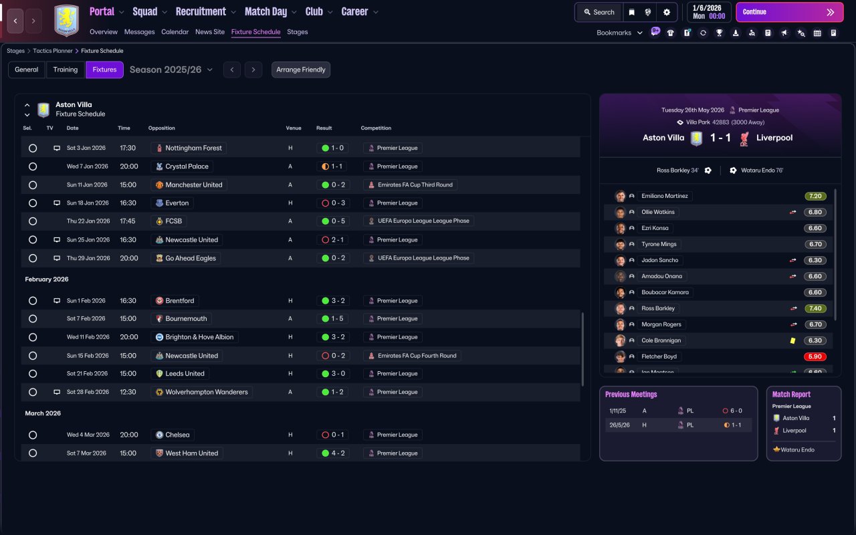Click the Continue button
Viewport: 856px width, 535px height.
(790, 12)
